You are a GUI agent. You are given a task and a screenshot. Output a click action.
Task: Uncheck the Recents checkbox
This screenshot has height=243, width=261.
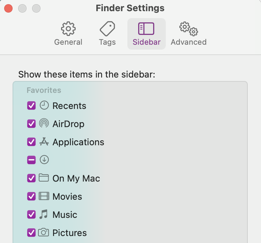[31, 105]
